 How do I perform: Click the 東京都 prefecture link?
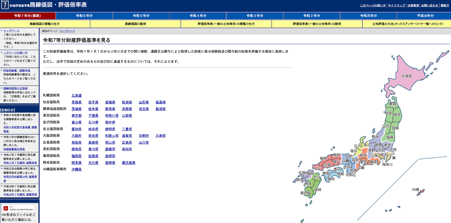pos(76,116)
